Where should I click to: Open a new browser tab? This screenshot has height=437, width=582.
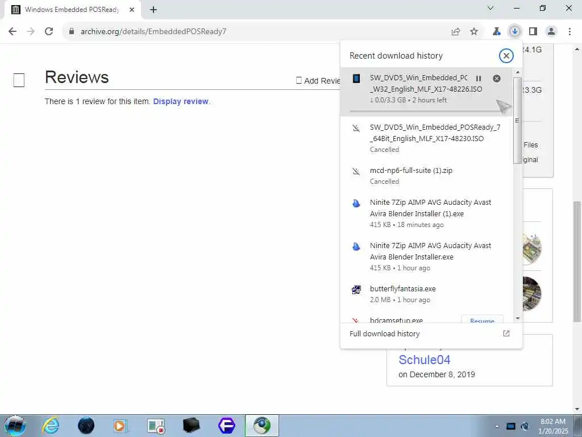click(x=153, y=10)
